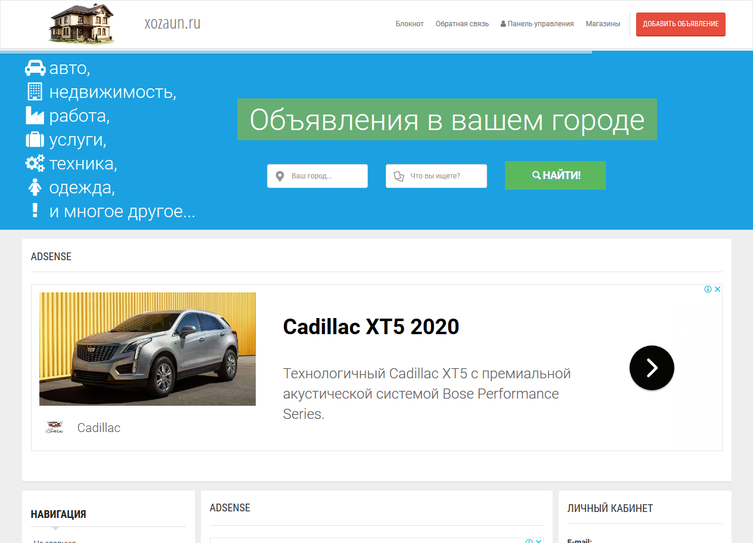Viewport: 753px width, 543px height.
Task: Open the Блокнот menu item
Action: point(410,24)
